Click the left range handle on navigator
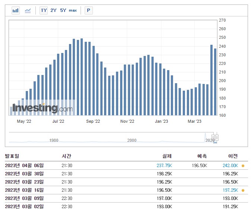The image size is (251, 213). tap(213, 137)
